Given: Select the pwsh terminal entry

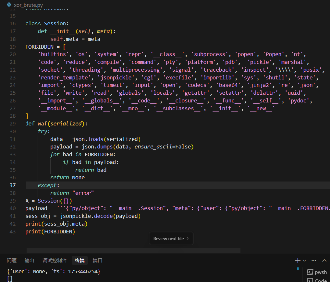Looking at the screenshot, I should pos(317,272).
